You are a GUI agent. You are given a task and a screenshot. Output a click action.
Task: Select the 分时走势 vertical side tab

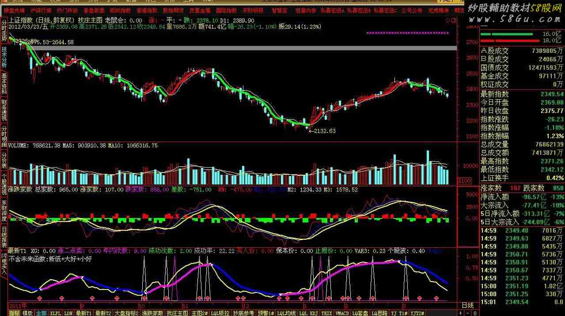pyautogui.click(x=4, y=30)
